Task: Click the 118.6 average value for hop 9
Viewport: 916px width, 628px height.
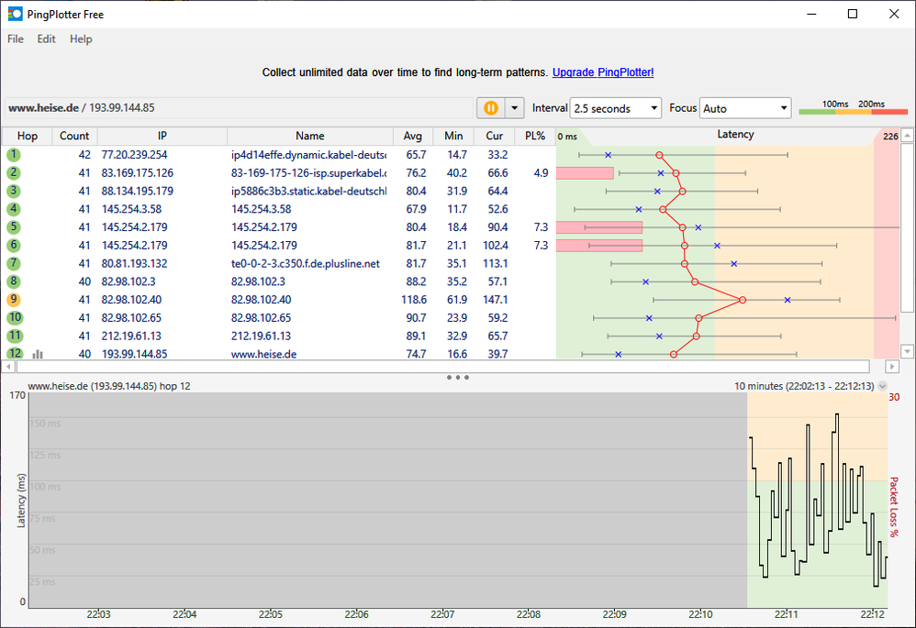Action: (414, 300)
